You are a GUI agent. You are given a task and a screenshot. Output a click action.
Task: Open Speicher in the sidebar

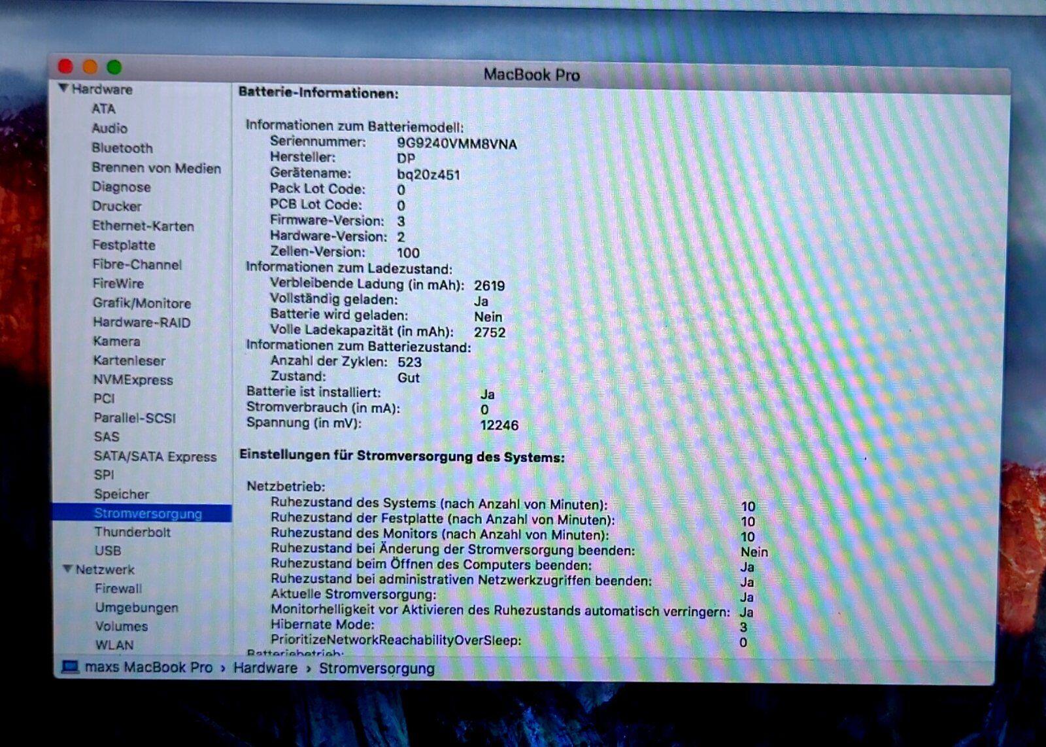pyautogui.click(x=122, y=494)
